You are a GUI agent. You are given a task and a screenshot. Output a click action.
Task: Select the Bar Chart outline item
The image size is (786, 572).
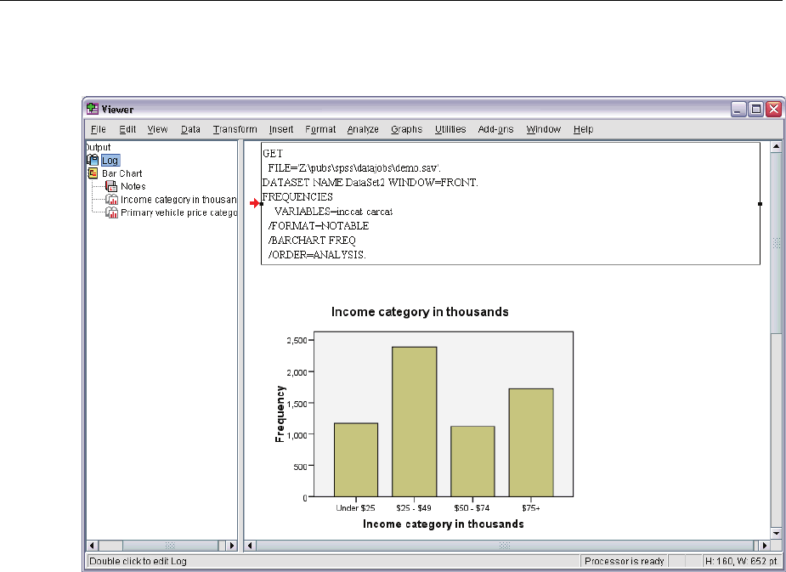coord(122,173)
